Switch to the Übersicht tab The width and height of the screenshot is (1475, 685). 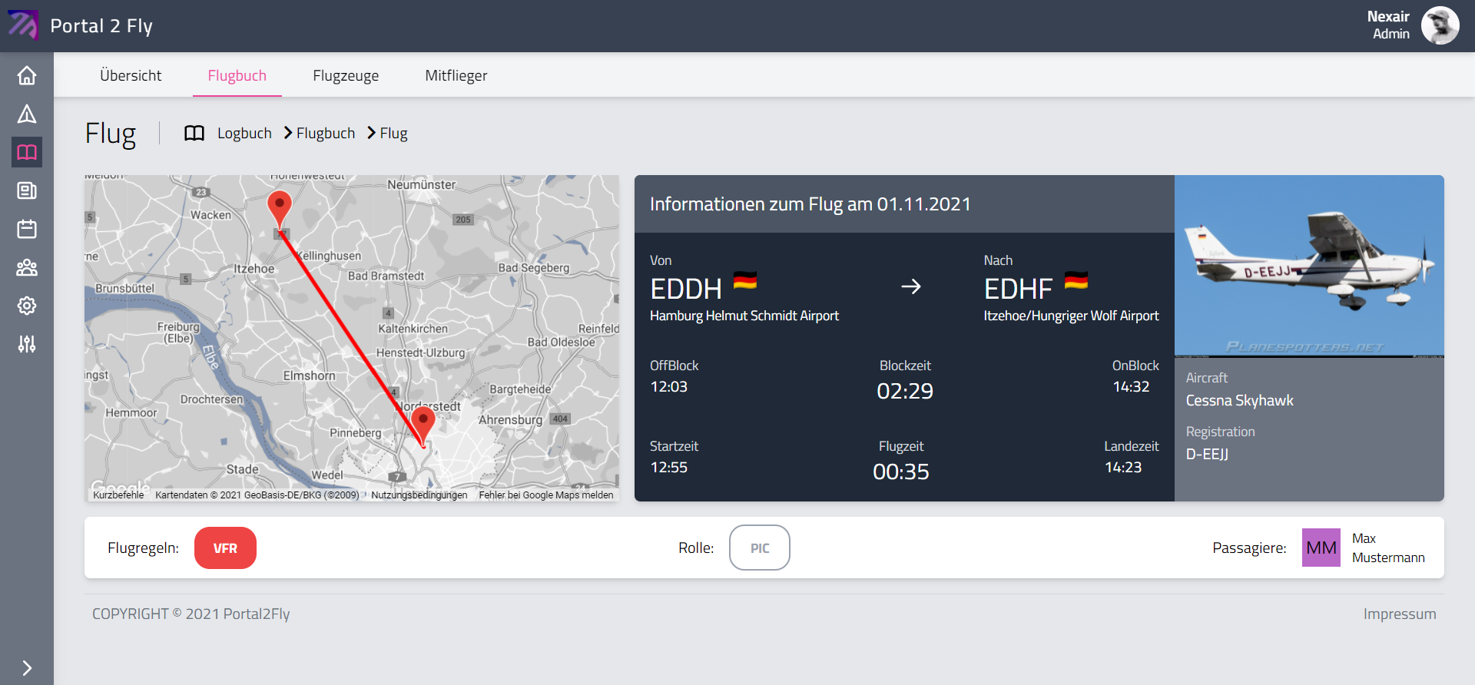131,75
